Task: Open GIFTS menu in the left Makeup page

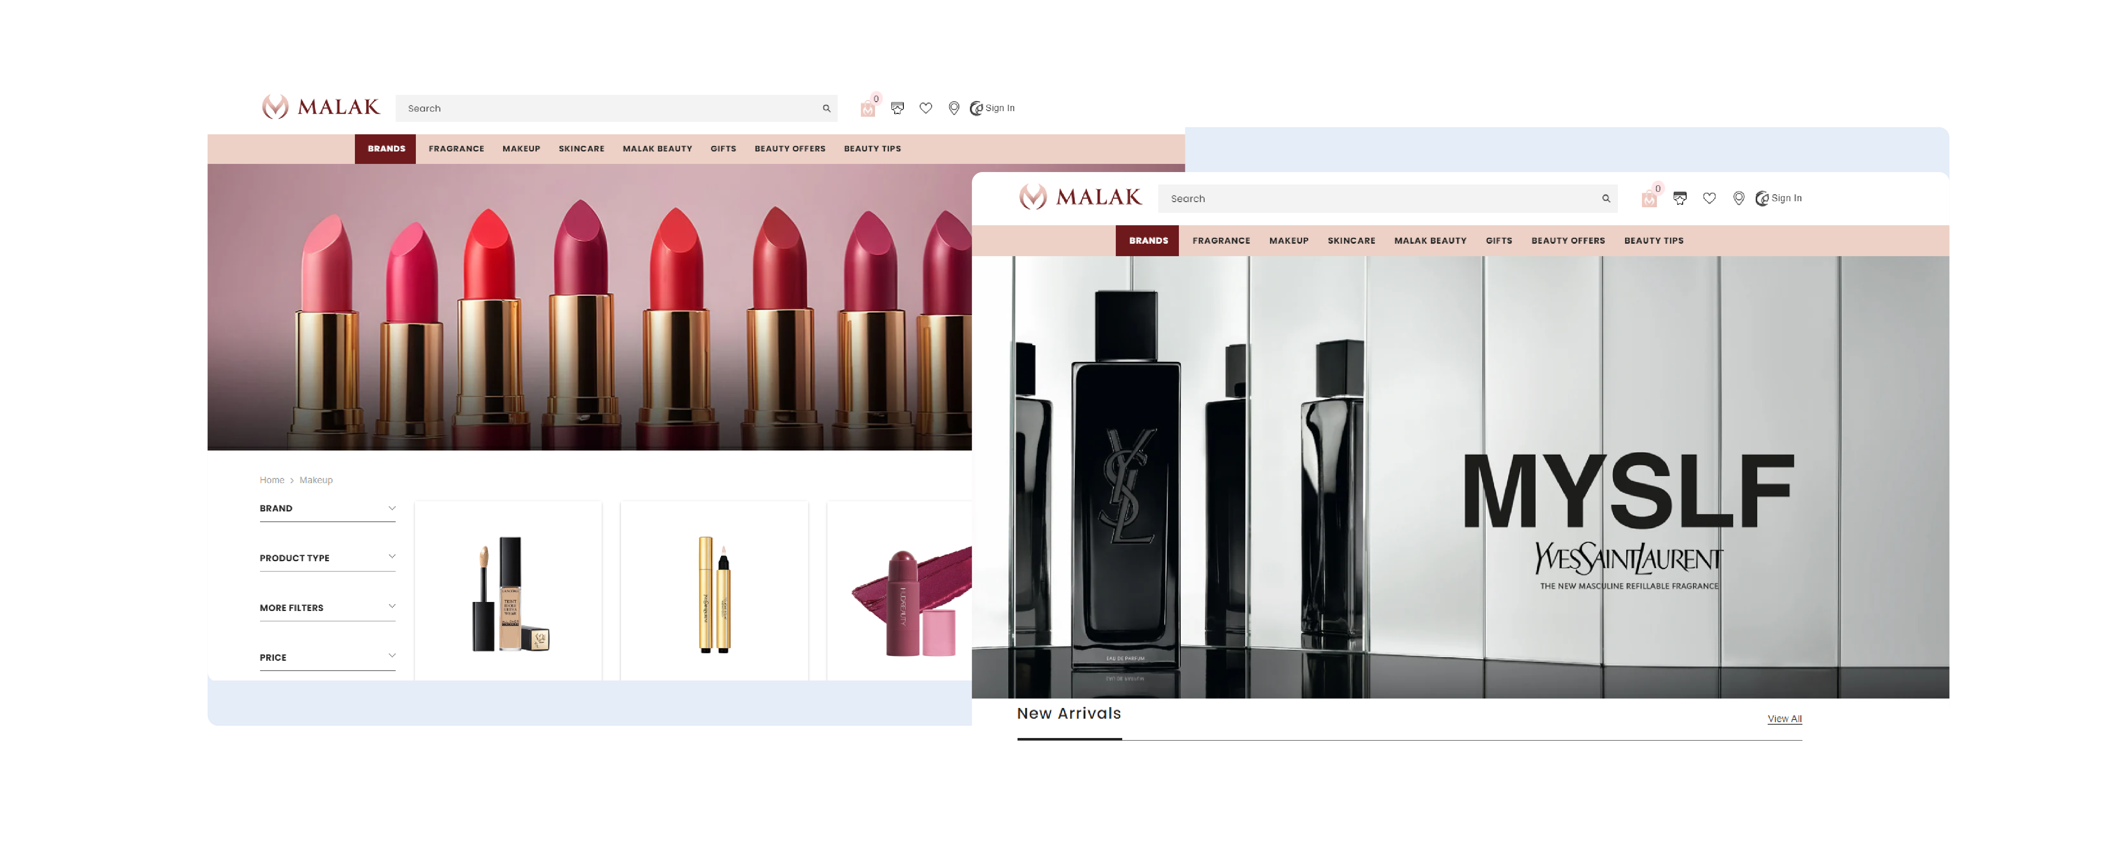Action: click(723, 149)
